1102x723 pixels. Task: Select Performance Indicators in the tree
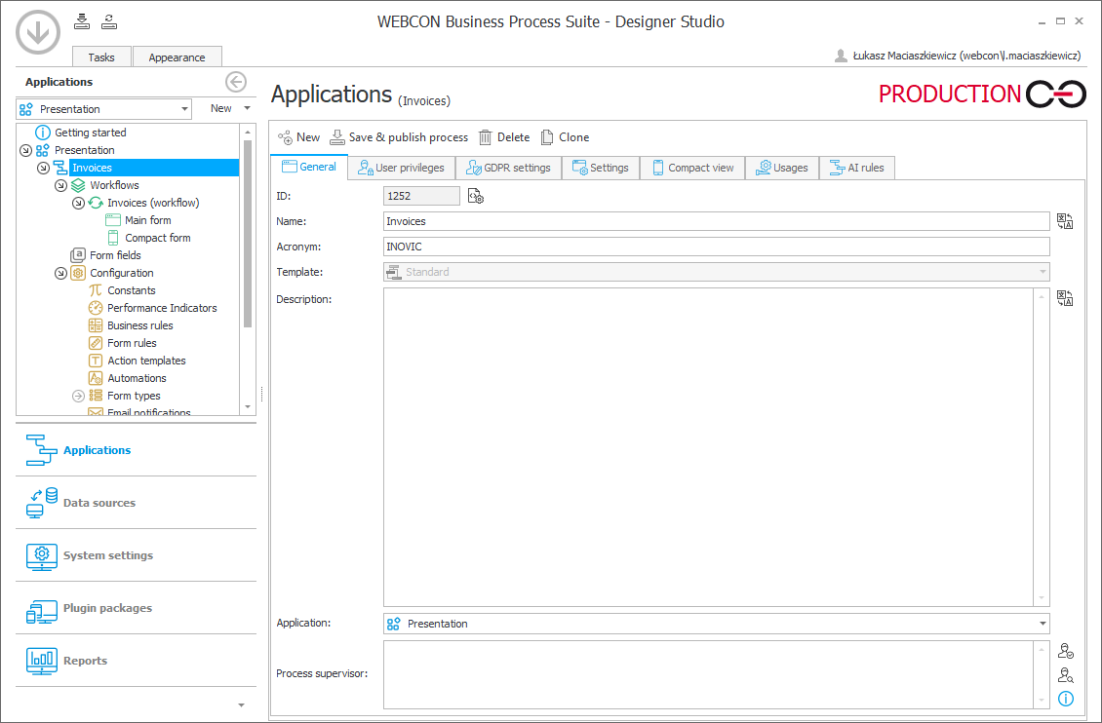coord(162,308)
